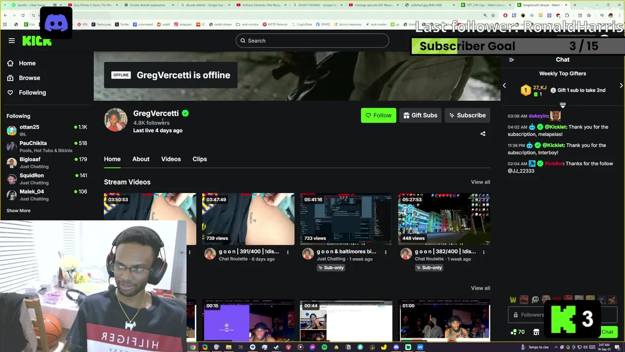
Task: Open options for 382/400 video
Action: coord(484,252)
